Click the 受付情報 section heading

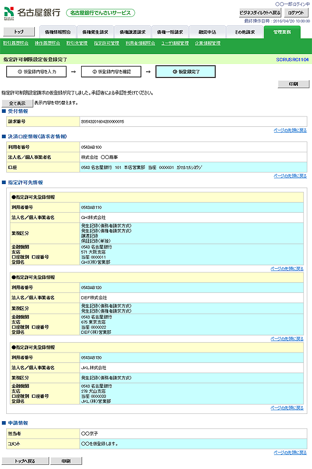coord(18,111)
